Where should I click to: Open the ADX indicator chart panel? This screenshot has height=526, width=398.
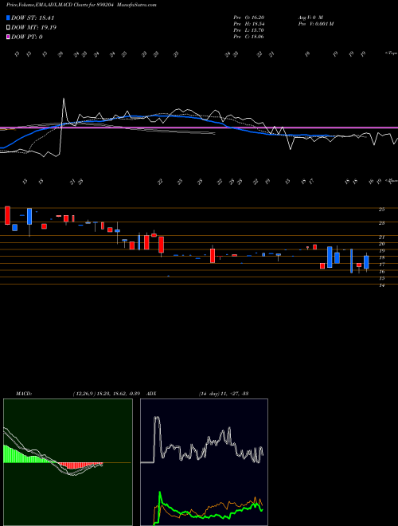(204, 462)
